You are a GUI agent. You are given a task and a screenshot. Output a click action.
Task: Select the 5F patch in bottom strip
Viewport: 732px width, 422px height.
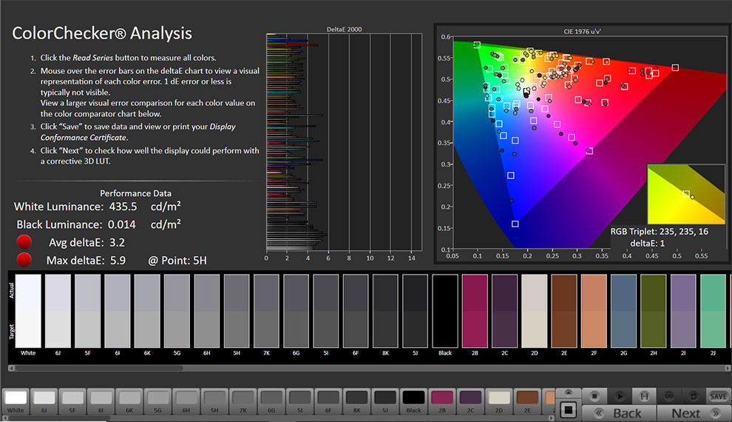tap(72, 401)
